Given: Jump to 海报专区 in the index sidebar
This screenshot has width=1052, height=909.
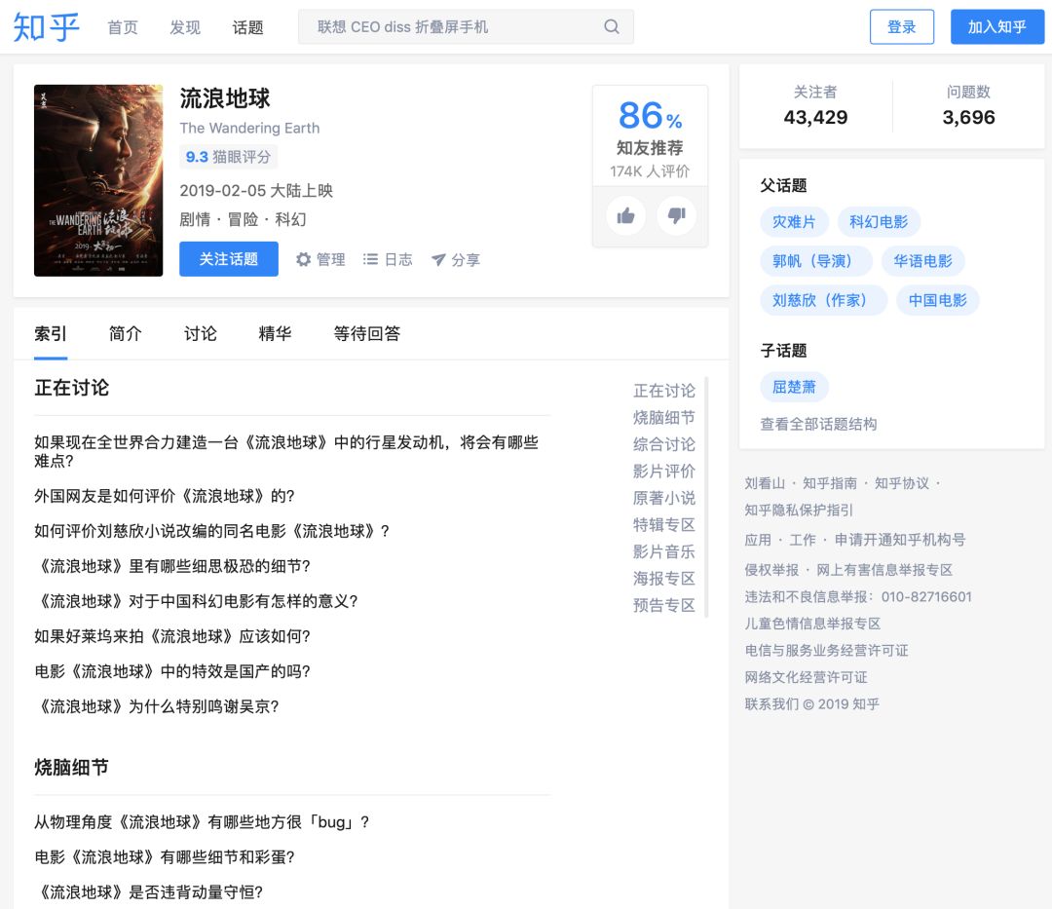Looking at the screenshot, I should 664,579.
